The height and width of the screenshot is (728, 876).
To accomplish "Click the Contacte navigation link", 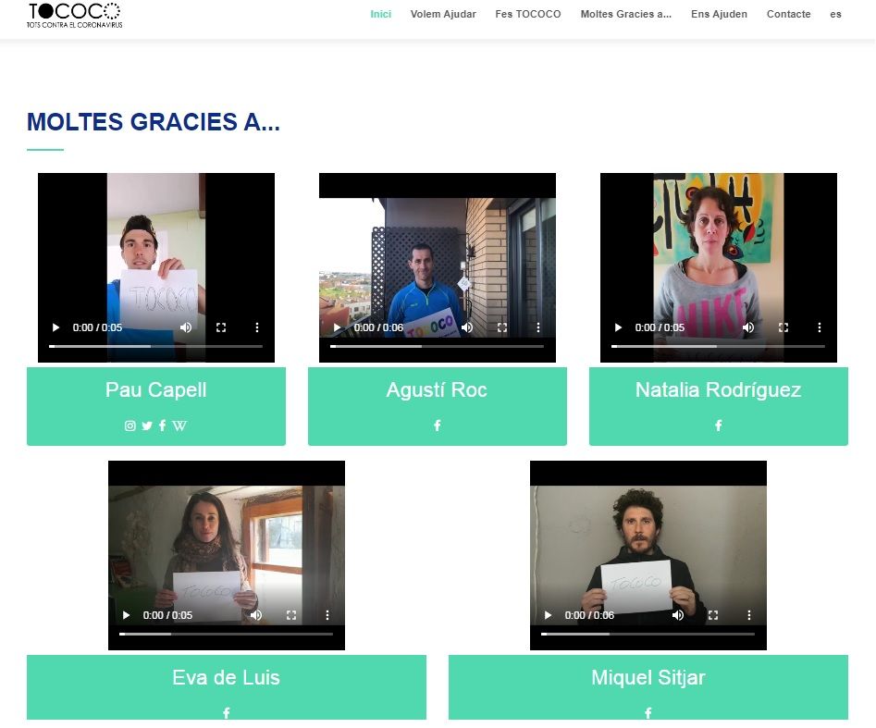I will tap(788, 14).
